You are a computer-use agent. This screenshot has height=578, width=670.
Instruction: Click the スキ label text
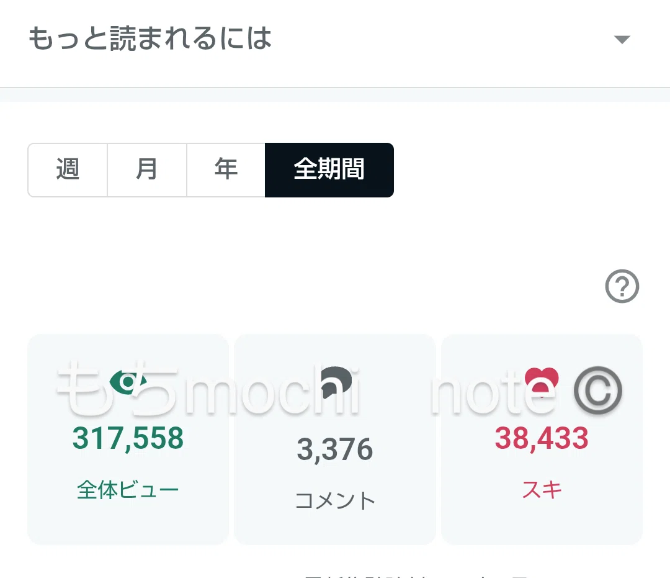[x=542, y=489]
